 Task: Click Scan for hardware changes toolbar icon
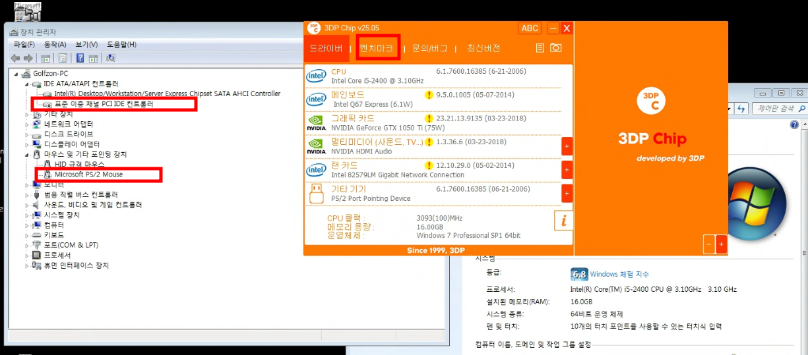click(110, 59)
